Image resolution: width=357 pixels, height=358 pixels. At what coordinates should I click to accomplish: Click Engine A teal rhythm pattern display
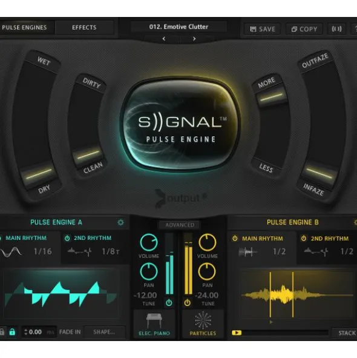(x=61, y=294)
